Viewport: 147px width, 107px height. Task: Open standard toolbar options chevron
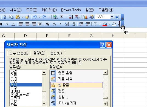122,17
